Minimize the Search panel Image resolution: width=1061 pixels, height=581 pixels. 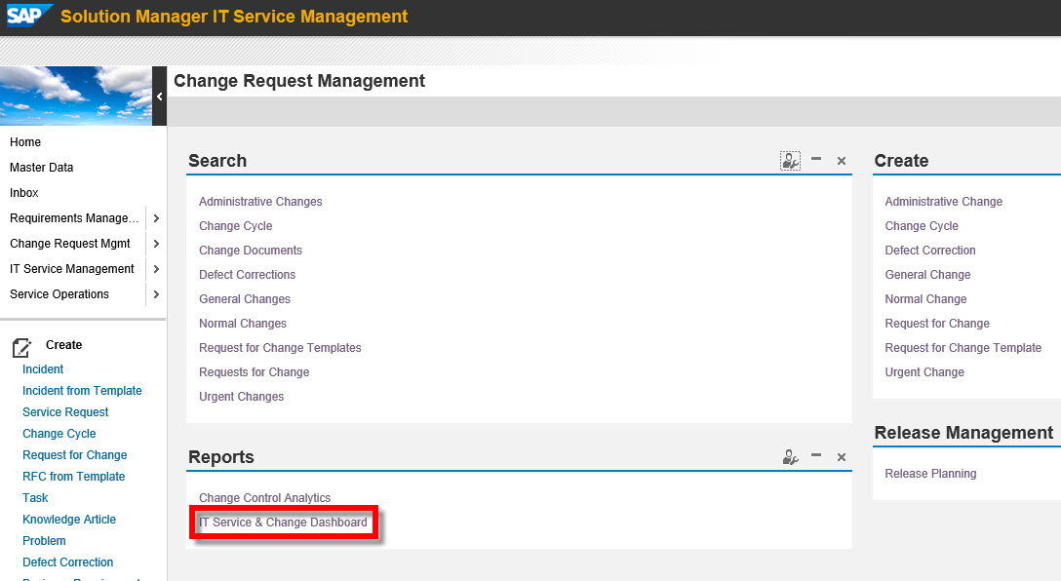coord(816,160)
